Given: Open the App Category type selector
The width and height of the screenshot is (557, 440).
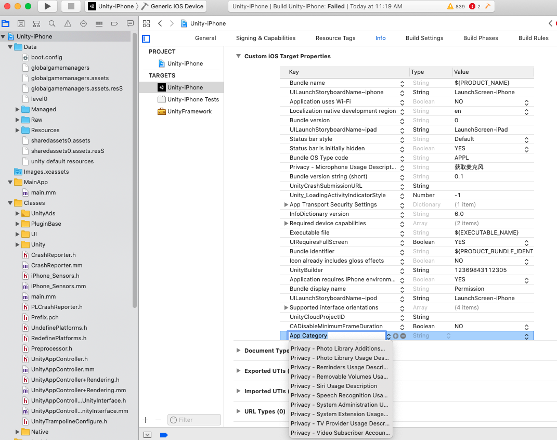Looking at the screenshot, I should click(449, 336).
